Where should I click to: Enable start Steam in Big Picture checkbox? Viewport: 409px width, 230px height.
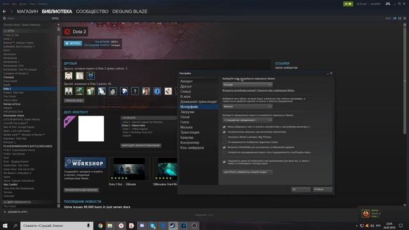(x=224, y=137)
